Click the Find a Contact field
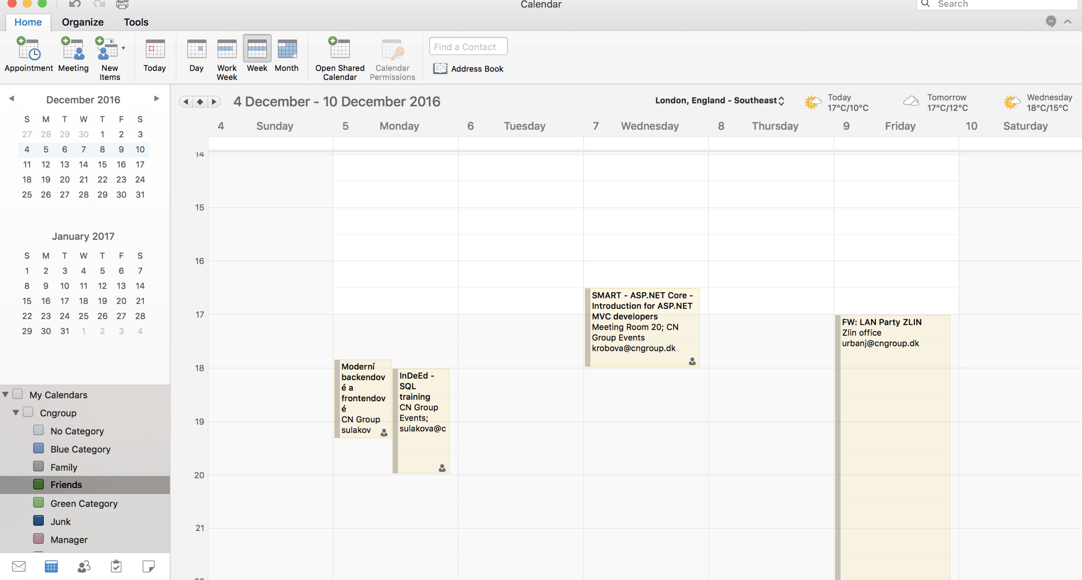 [x=468, y=47]
